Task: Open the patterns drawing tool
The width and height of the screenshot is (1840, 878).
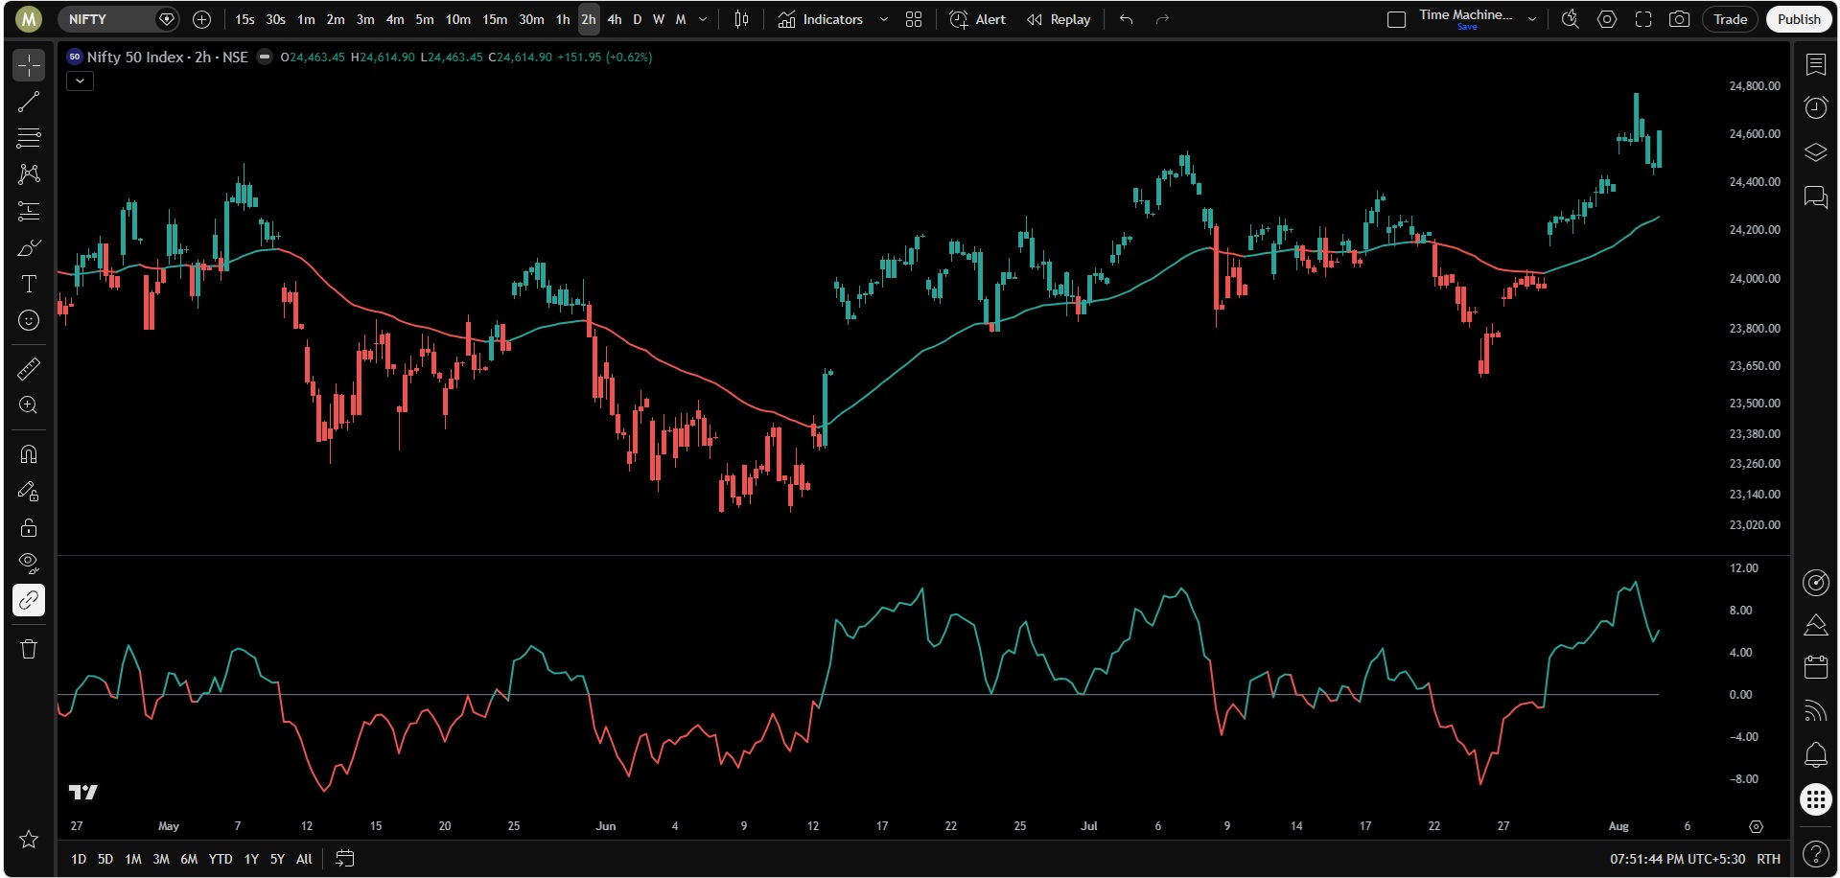Action: tap(29, 174)
